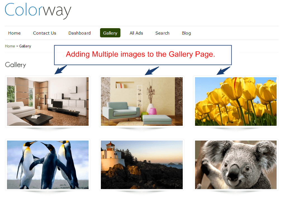Open the Blog menu link
Image resolution: width=285 pixels, height=198 pixels.
[x=186, y=33]
